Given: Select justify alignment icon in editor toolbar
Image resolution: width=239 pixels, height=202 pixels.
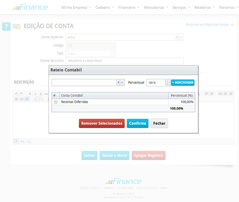Looking at the screenshot, I should tap(22, 99).
